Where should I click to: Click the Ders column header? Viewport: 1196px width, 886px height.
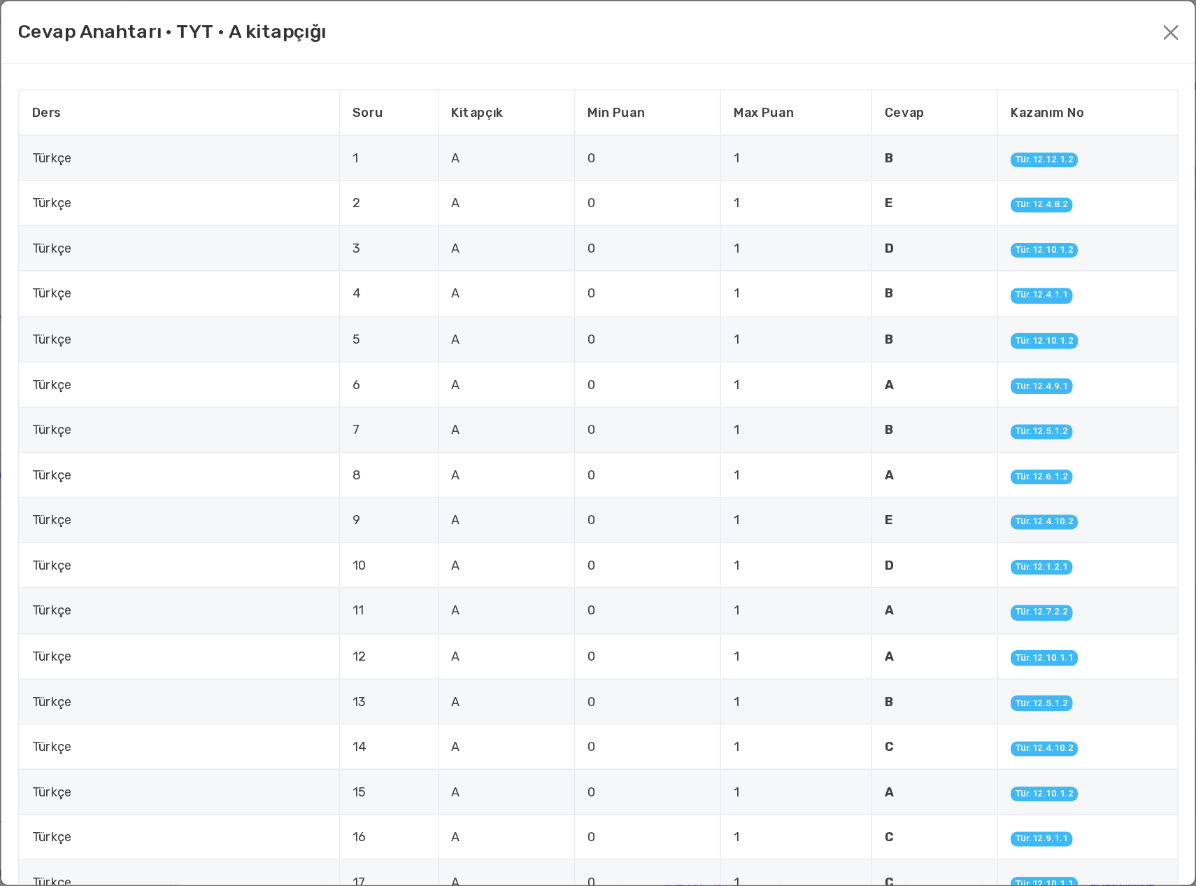(x=46, y=113)
